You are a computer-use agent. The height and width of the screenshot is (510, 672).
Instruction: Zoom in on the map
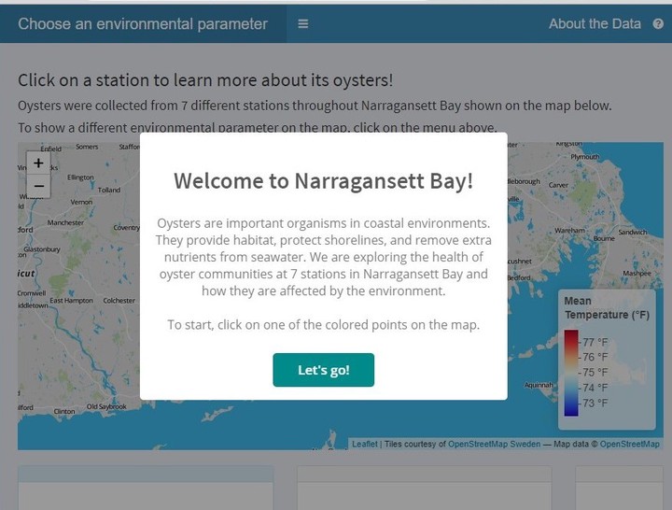(x=38, y=163)
